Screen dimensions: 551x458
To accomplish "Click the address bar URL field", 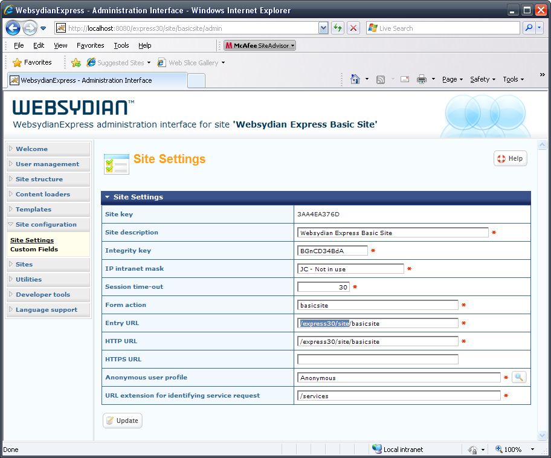I will pyautogui.click(x=186, y=28).
